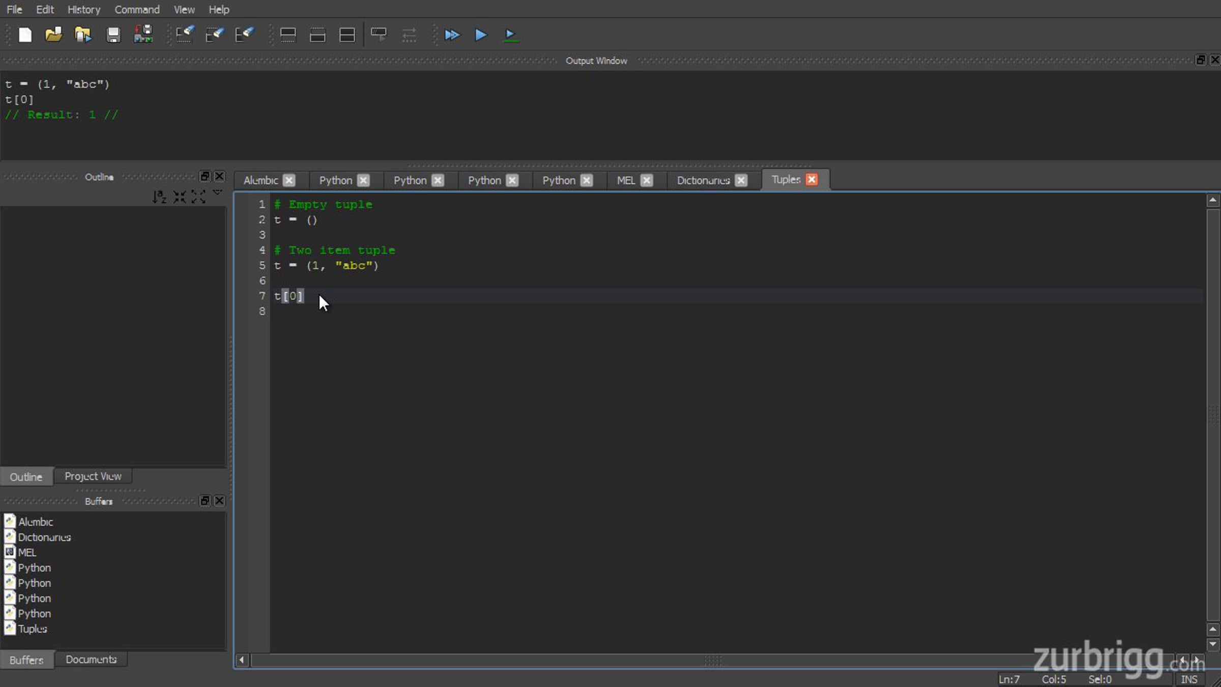Expand all outline items icon
1221x687 pixels.
[x=198, y=196]
